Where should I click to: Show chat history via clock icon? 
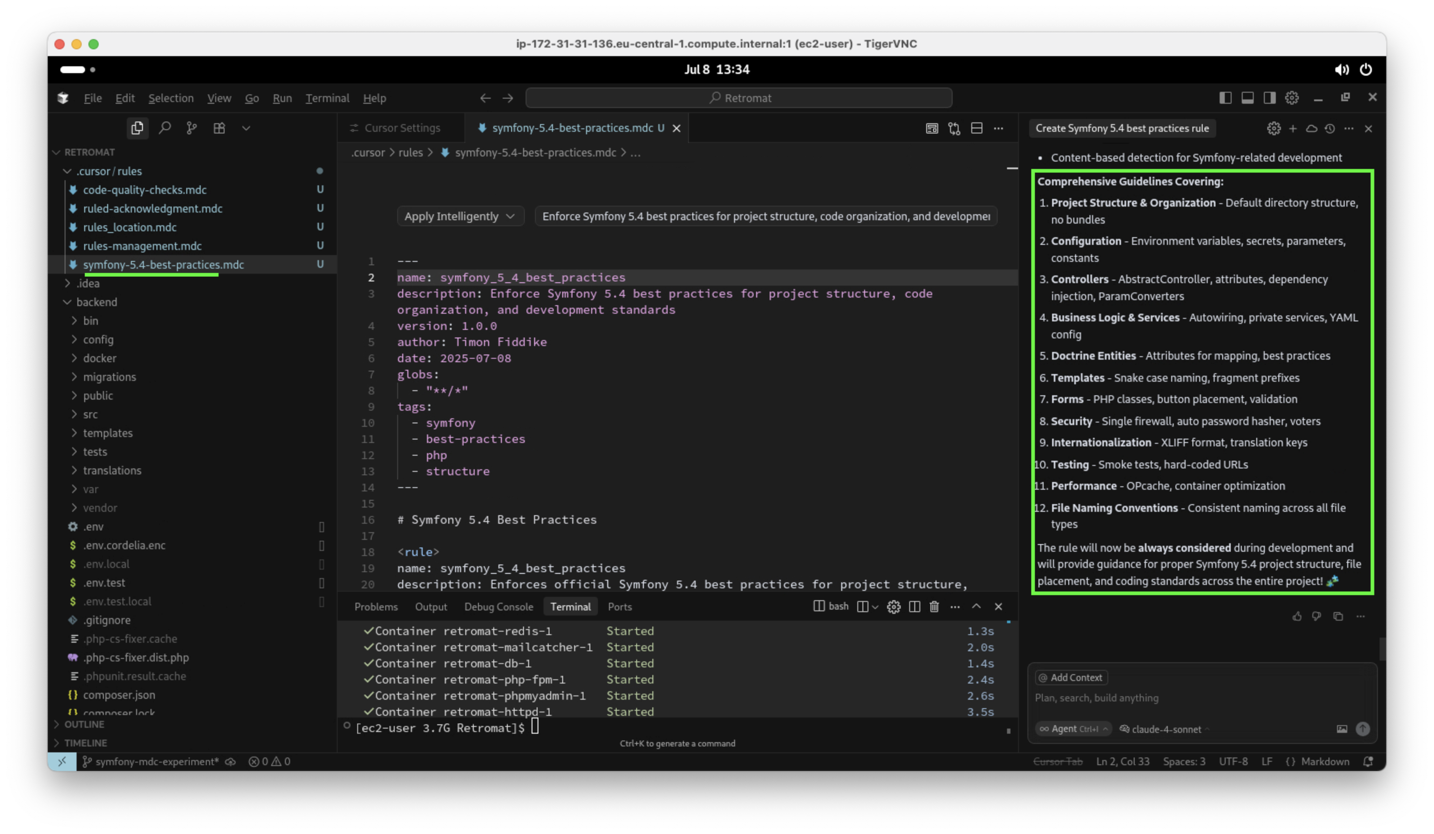[1329, 128]
